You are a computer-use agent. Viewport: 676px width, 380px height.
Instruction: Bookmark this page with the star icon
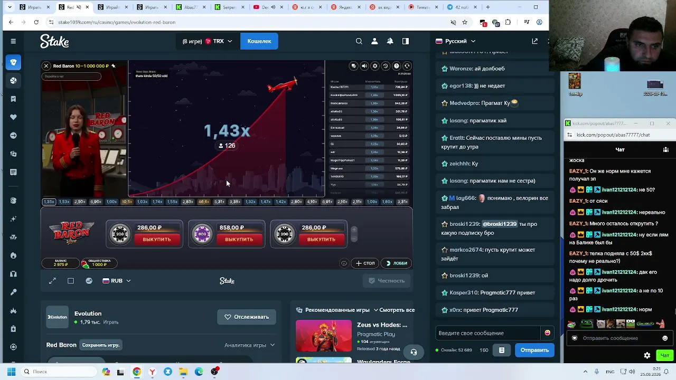(465, 22)
